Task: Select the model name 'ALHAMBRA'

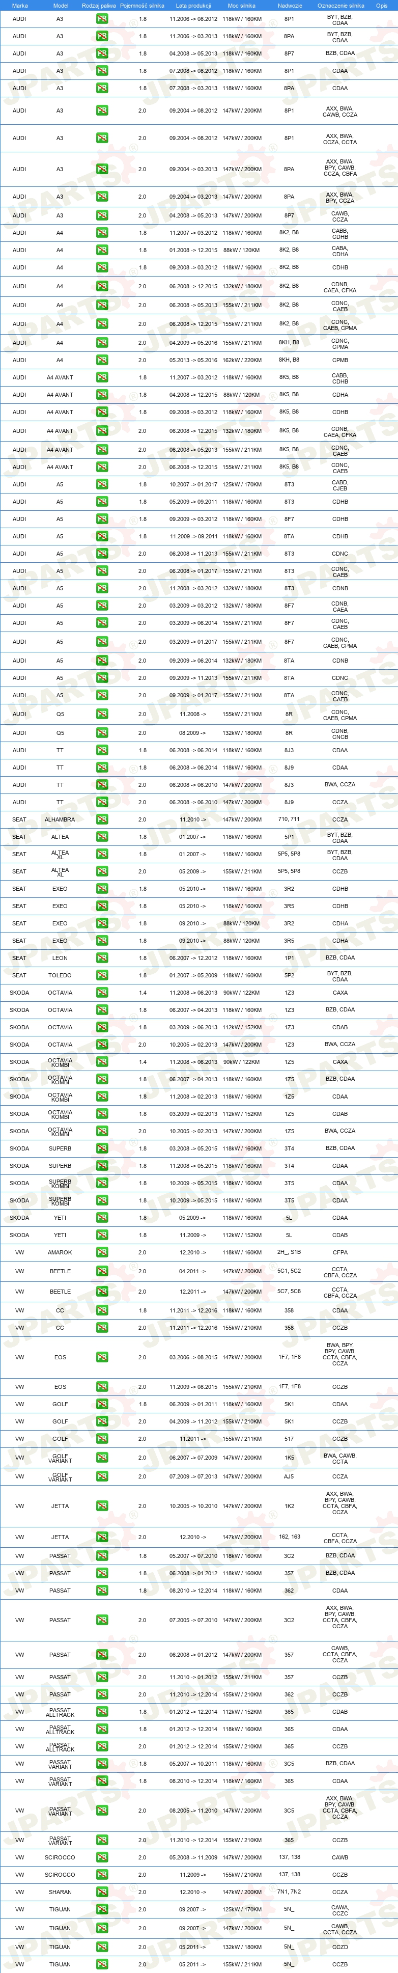Action: point(61,819)
